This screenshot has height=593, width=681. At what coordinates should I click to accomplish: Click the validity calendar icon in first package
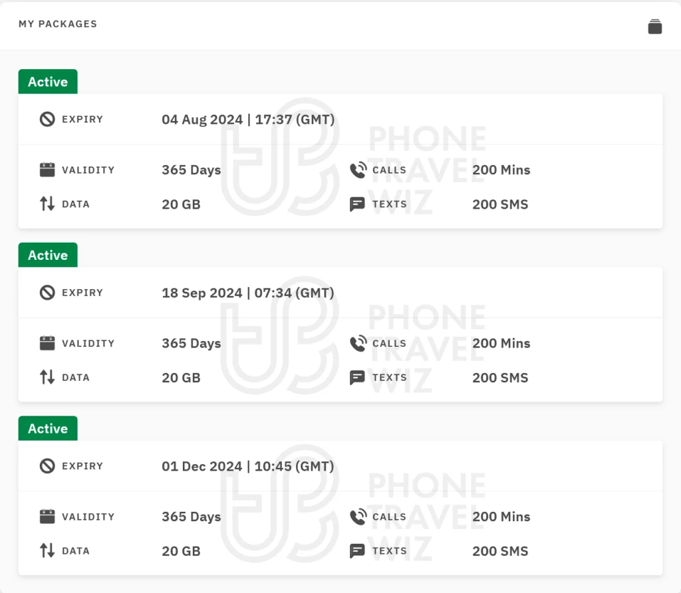coord(47,170)
